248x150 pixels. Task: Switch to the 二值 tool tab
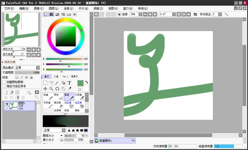click(56, 77)
